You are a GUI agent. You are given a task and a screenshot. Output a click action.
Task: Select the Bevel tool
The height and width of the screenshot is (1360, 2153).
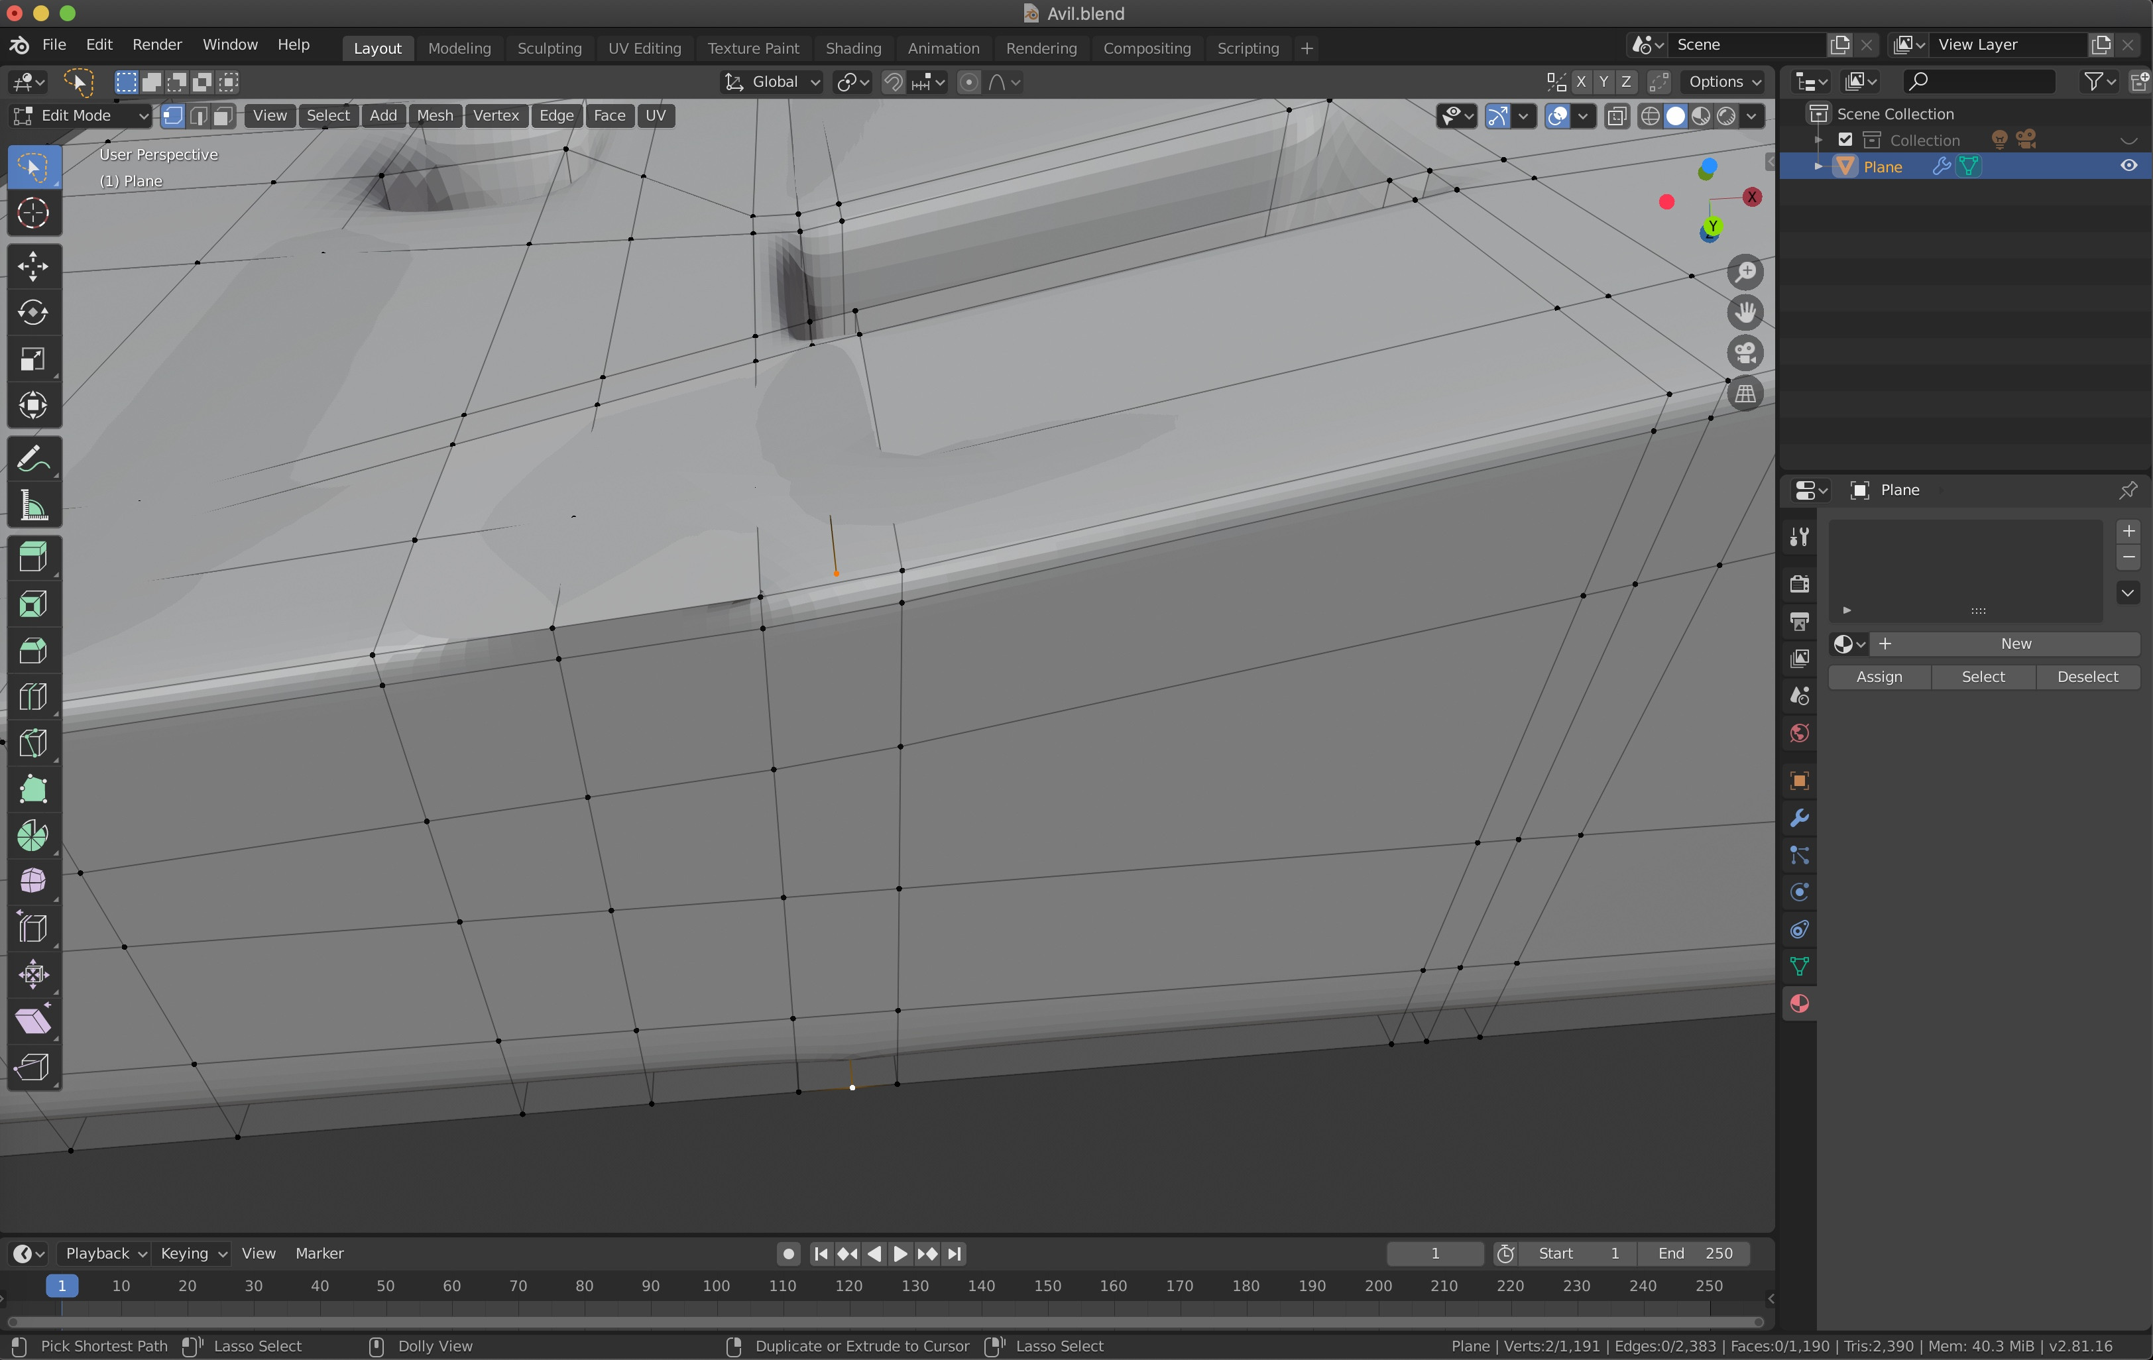click(34, 651)
